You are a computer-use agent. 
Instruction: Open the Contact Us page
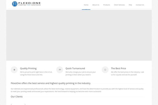pos(140,5)
